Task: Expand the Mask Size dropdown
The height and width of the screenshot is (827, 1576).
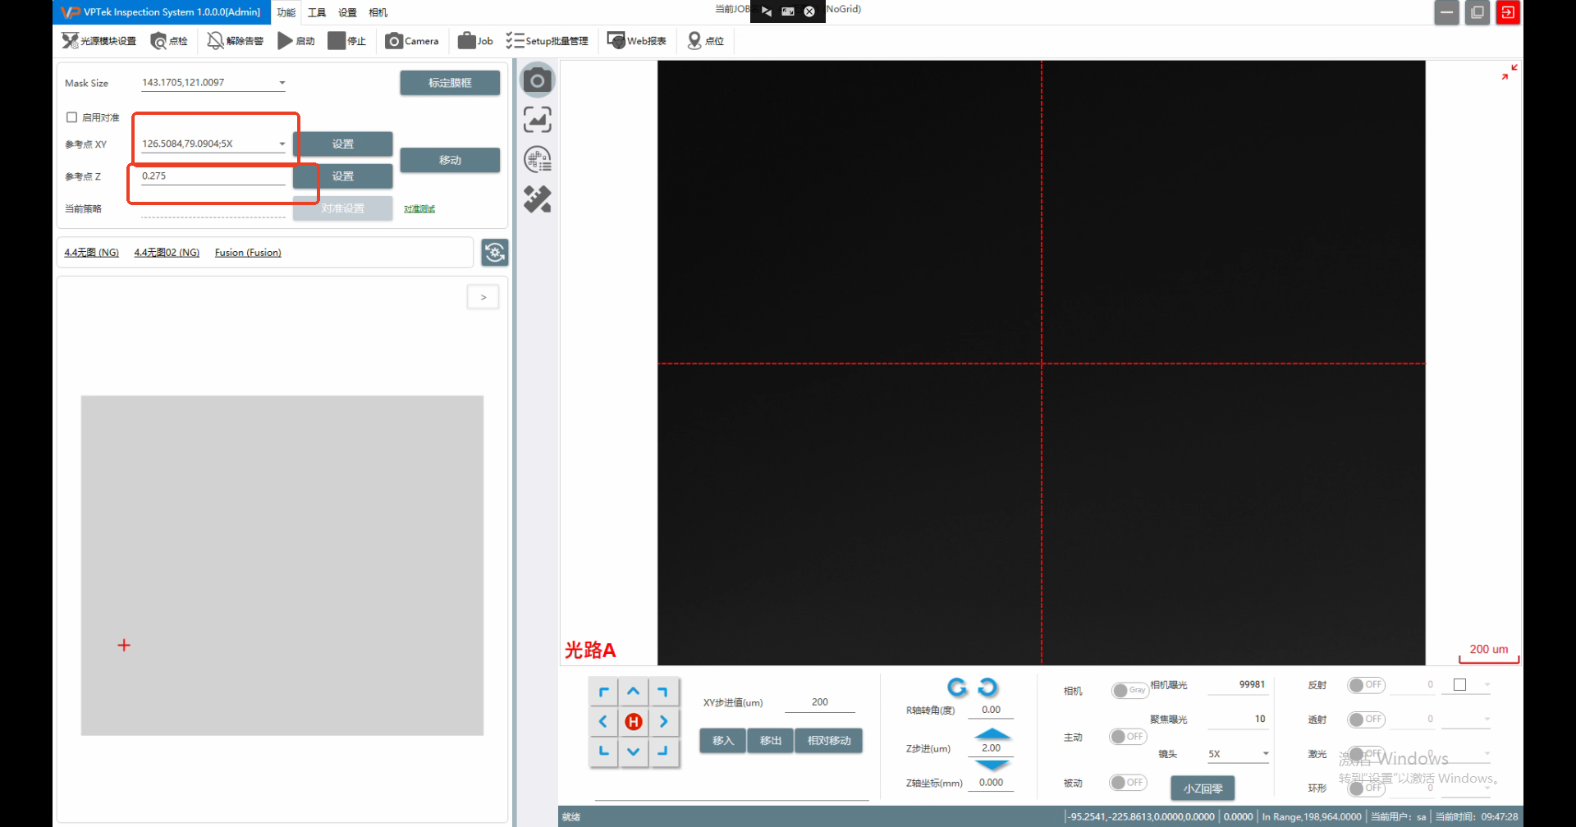Action: (282, 83)
